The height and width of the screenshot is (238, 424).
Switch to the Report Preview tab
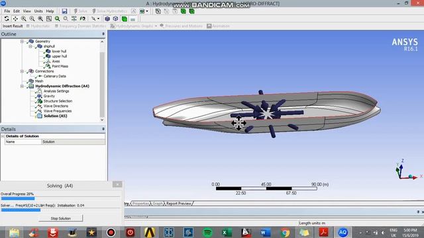179,204
